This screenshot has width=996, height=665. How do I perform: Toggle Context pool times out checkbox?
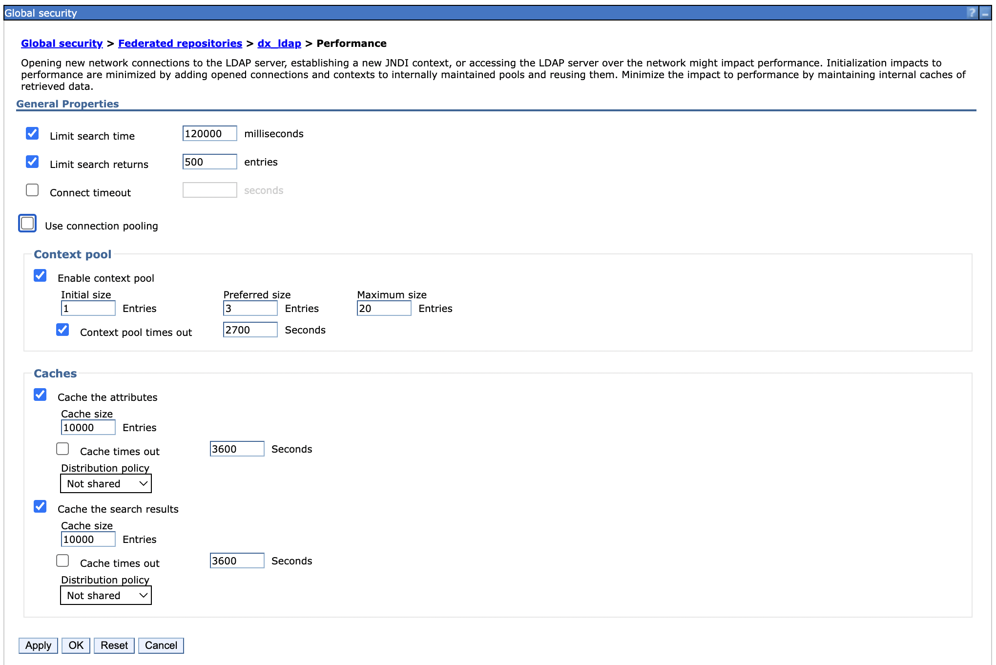pos(62,330)
